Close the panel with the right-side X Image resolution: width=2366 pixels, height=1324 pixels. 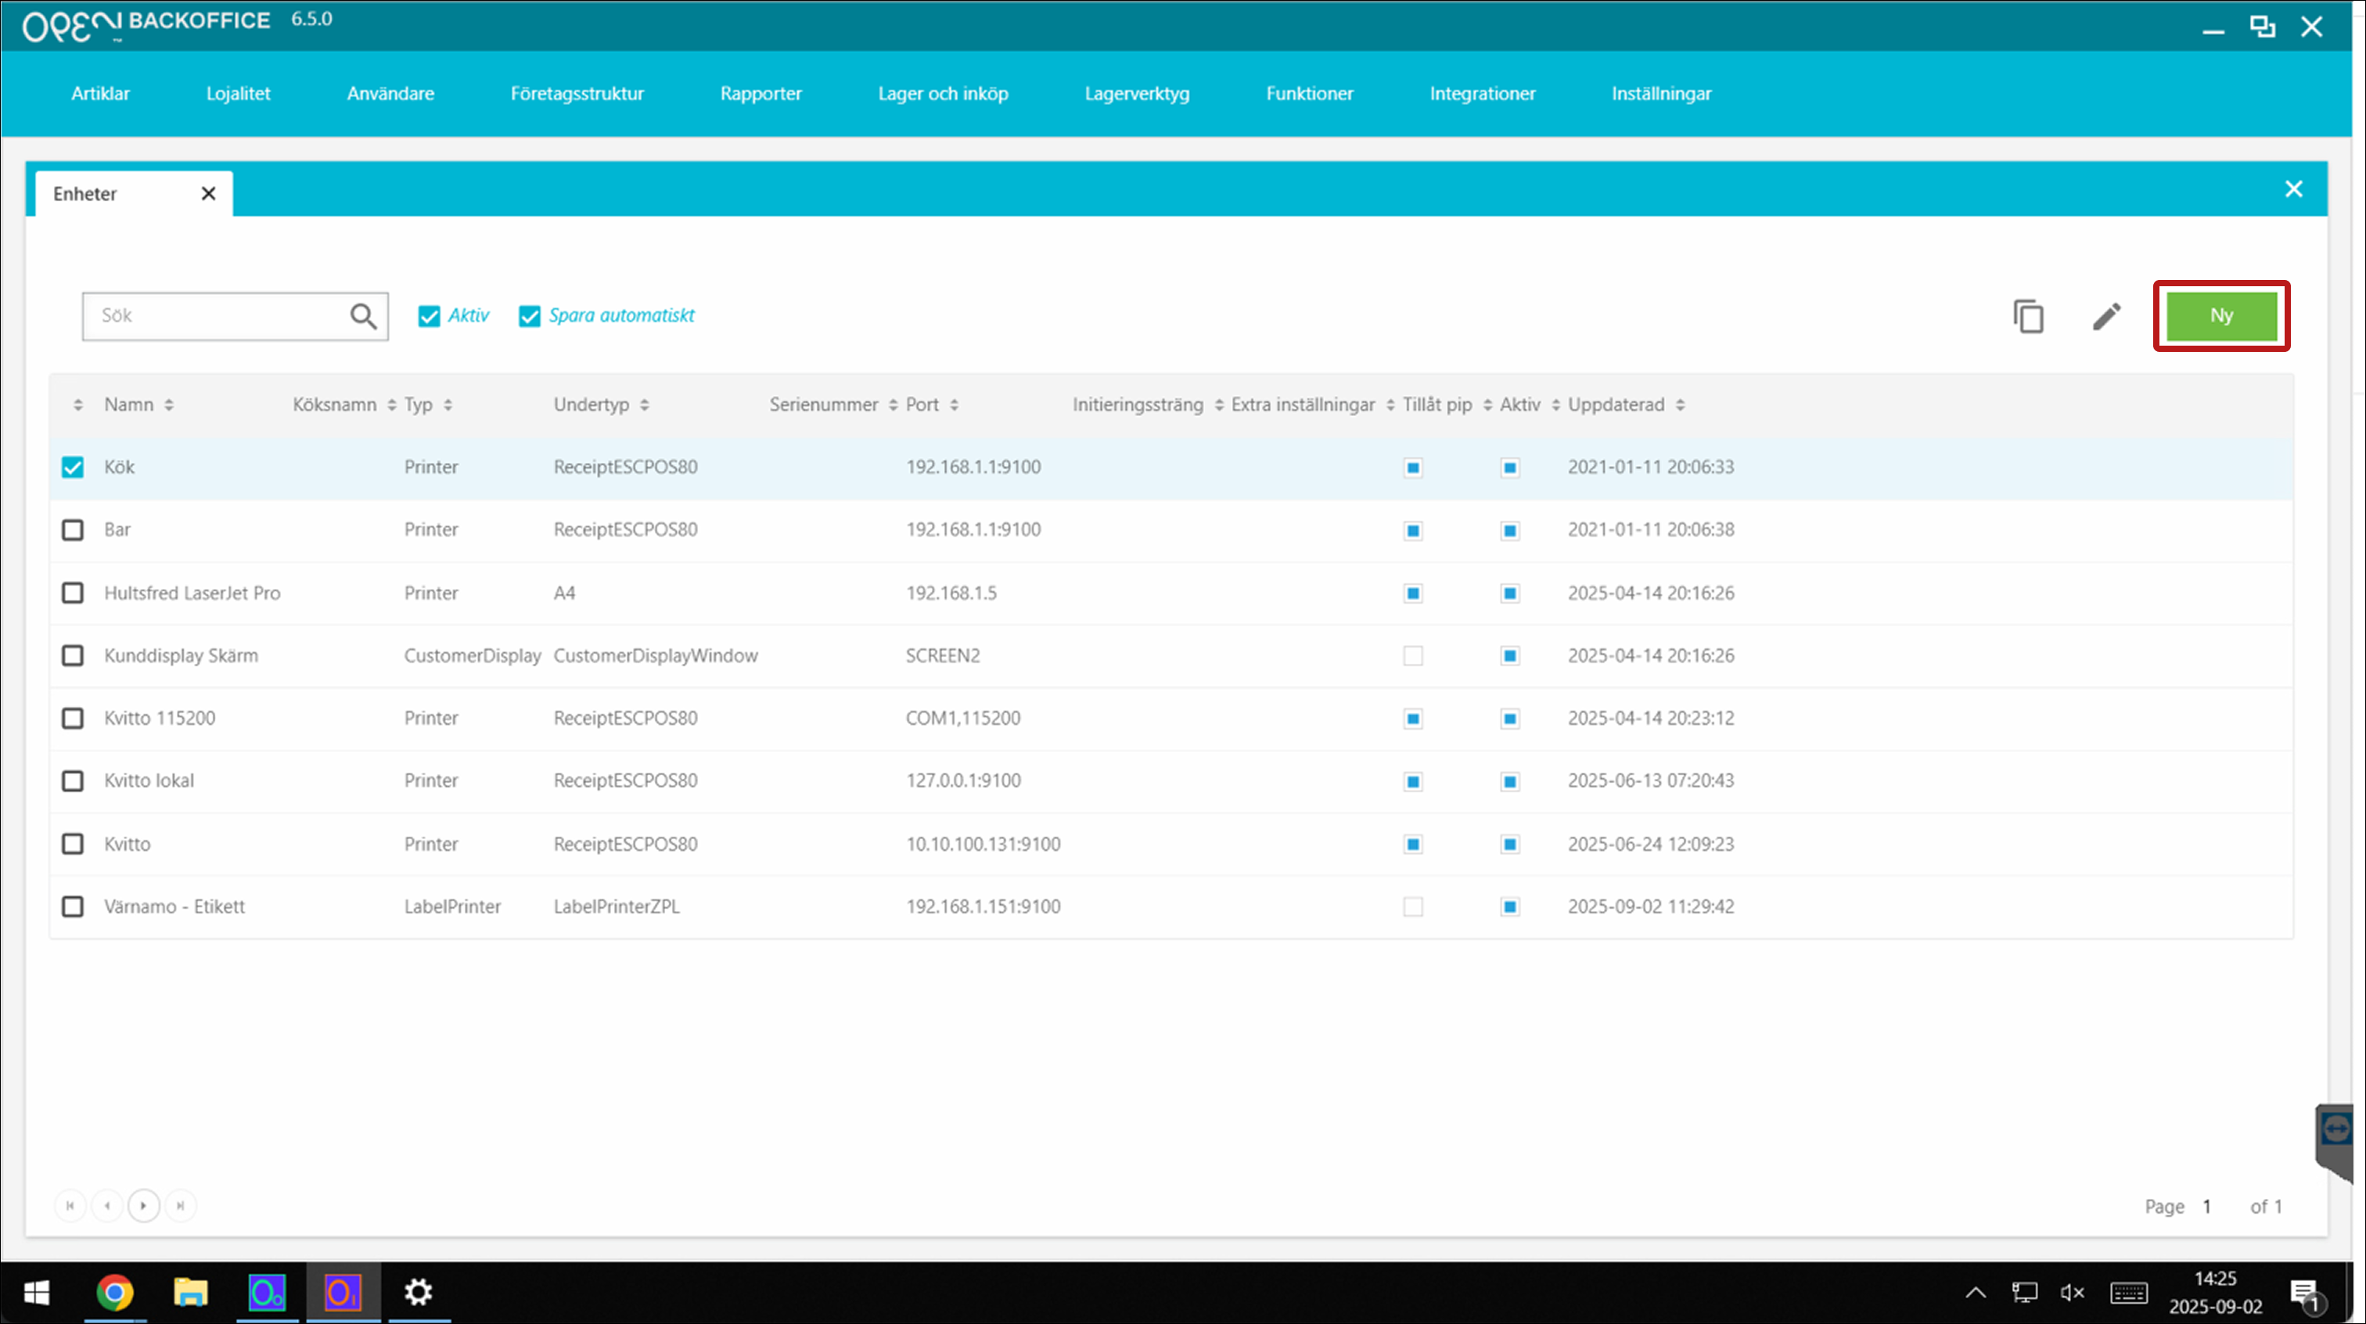click(2293, 189)
